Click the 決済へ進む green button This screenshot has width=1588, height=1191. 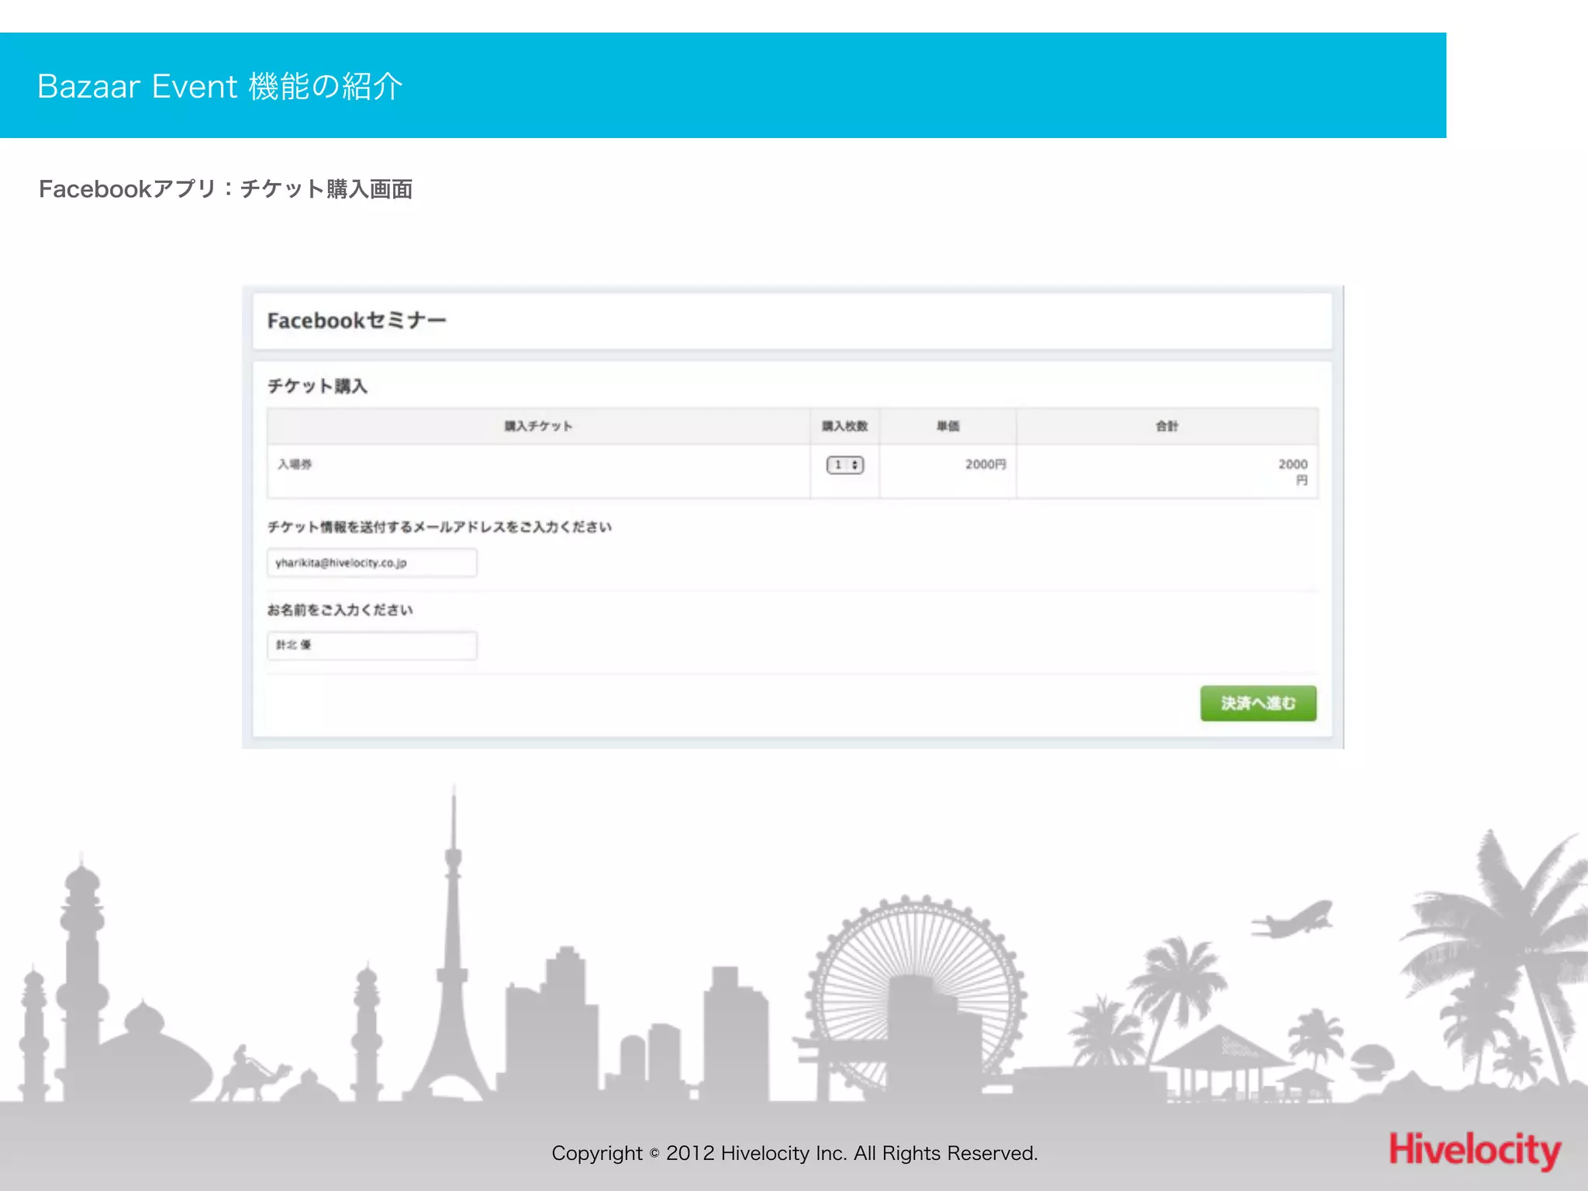coord(1258,703)
